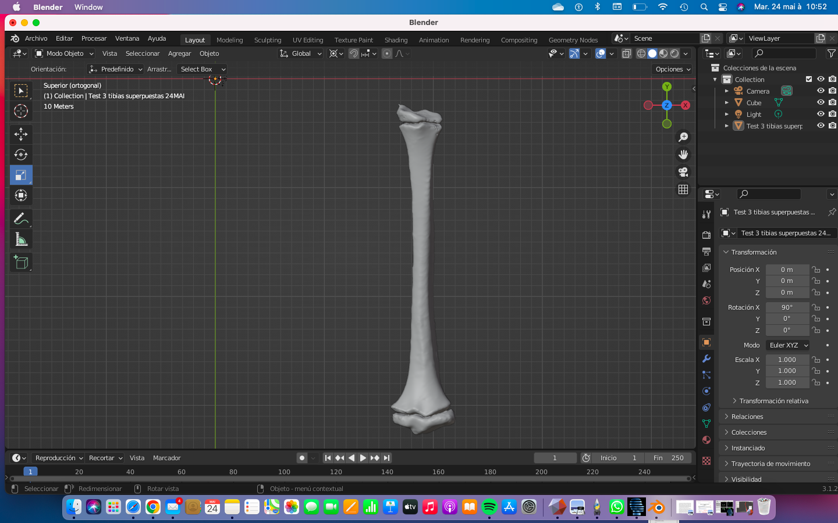Click the Opciones button
This screenshot has height=523, width=838.
click(x=672, y=69)
